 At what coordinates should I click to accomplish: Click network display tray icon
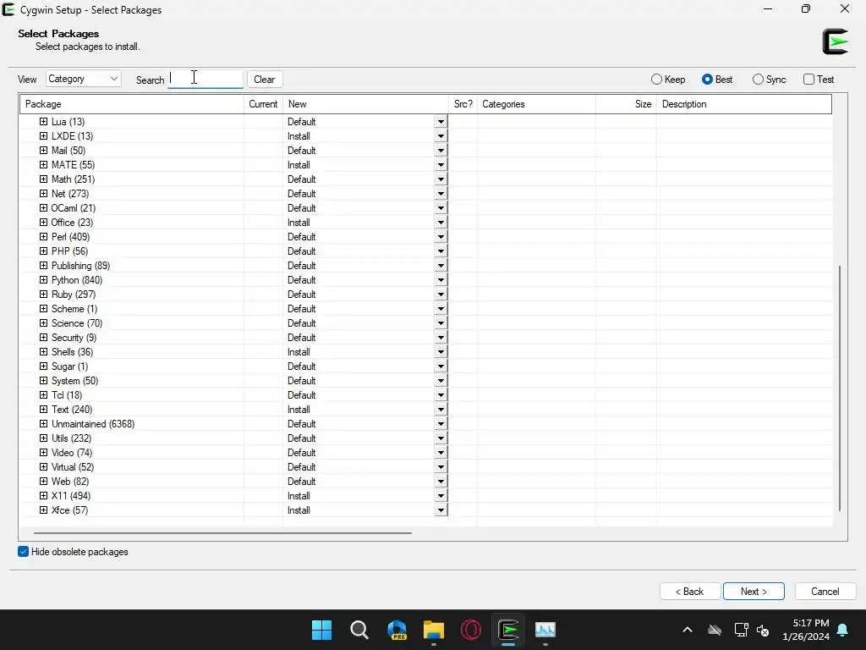741,630
